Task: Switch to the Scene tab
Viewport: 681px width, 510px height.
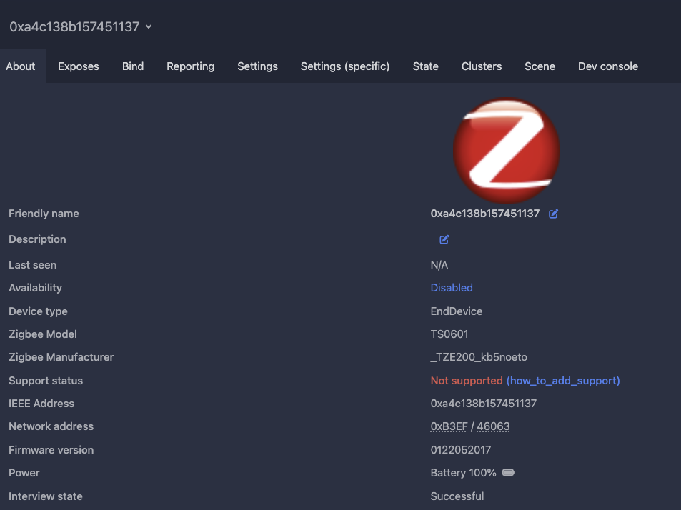Action: click(540, 66)
